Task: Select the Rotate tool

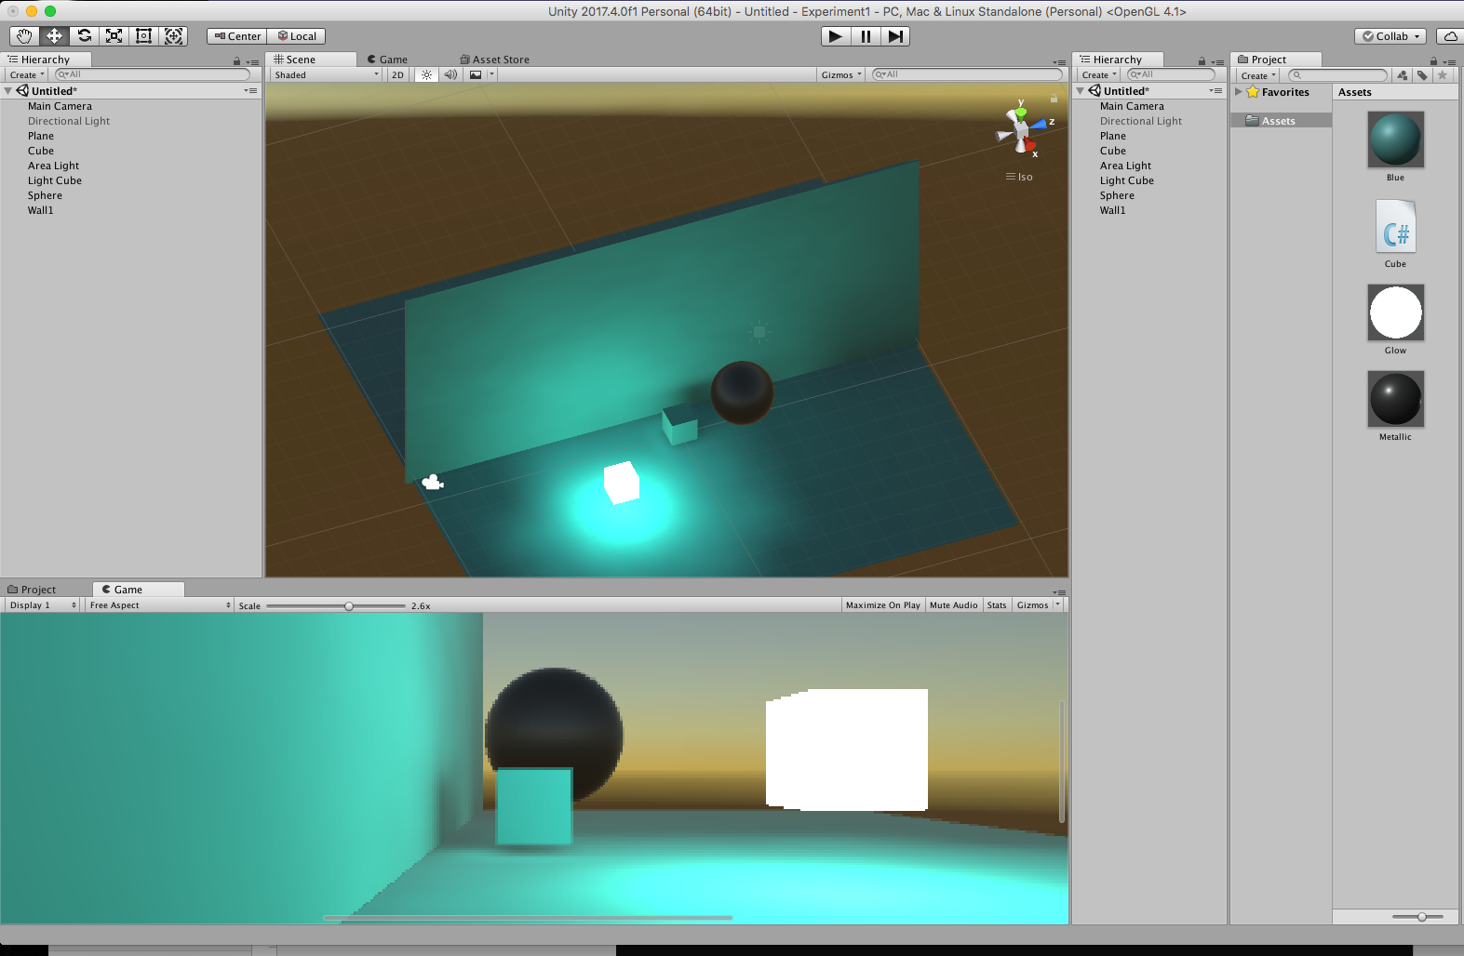Action: point(84,36)
